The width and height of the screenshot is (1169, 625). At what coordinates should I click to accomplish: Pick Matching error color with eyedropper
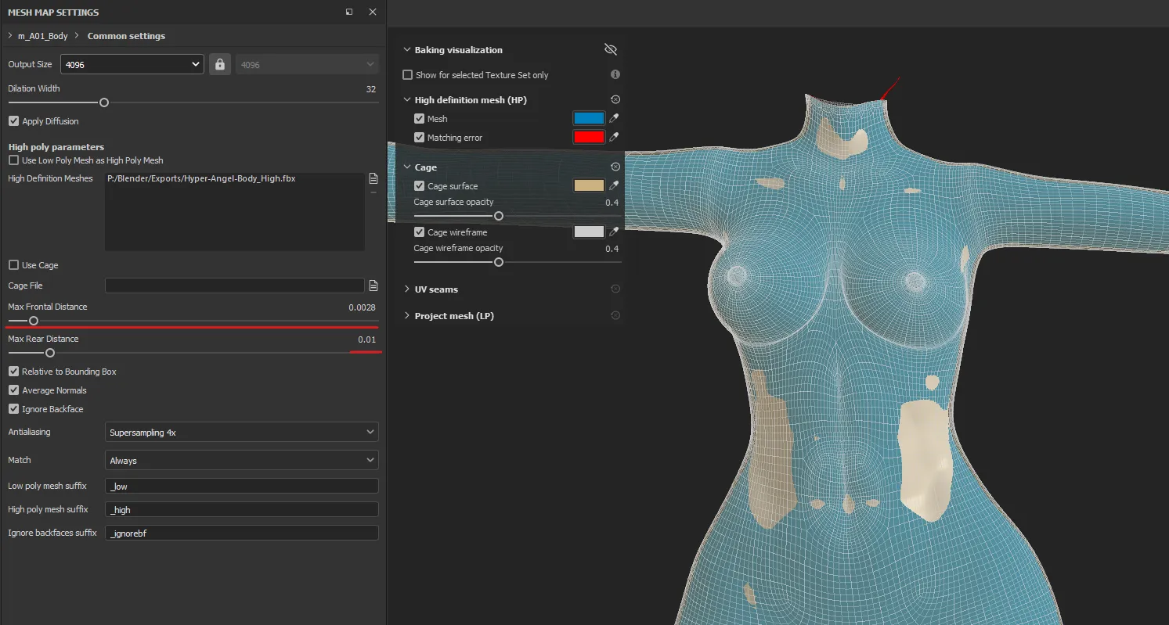coord(615,137)
